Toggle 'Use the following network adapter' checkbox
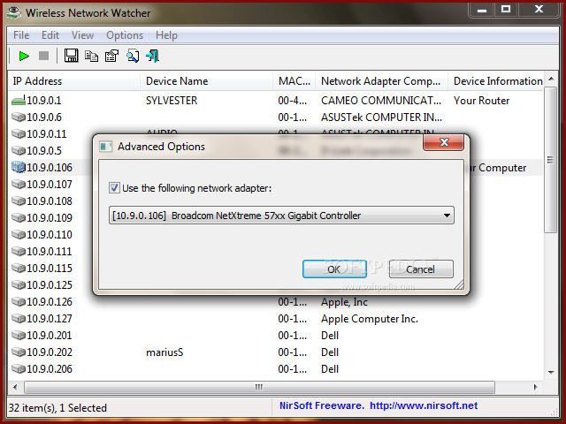This screenshot has width=566, height=424. [x=113, y=187]
